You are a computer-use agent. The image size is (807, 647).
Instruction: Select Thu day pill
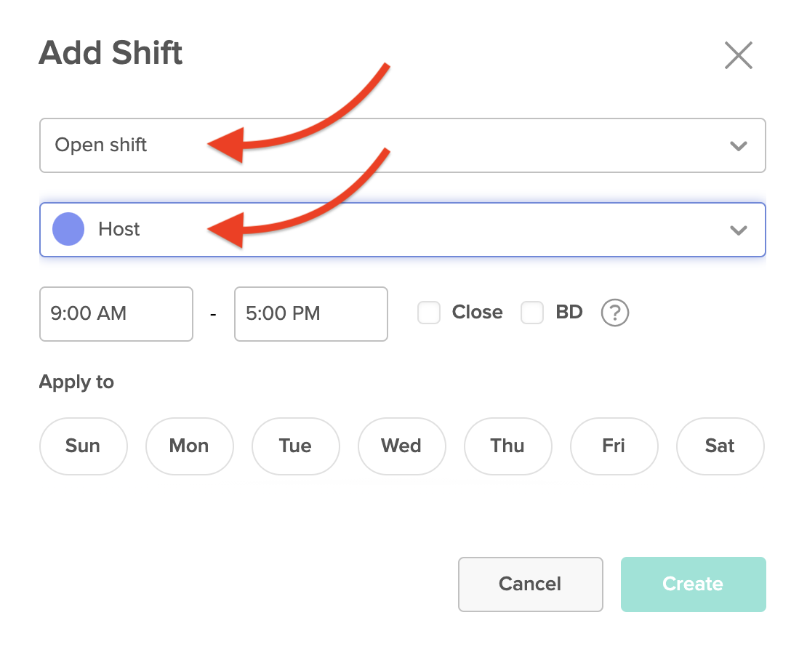click(x=508, y=446)
